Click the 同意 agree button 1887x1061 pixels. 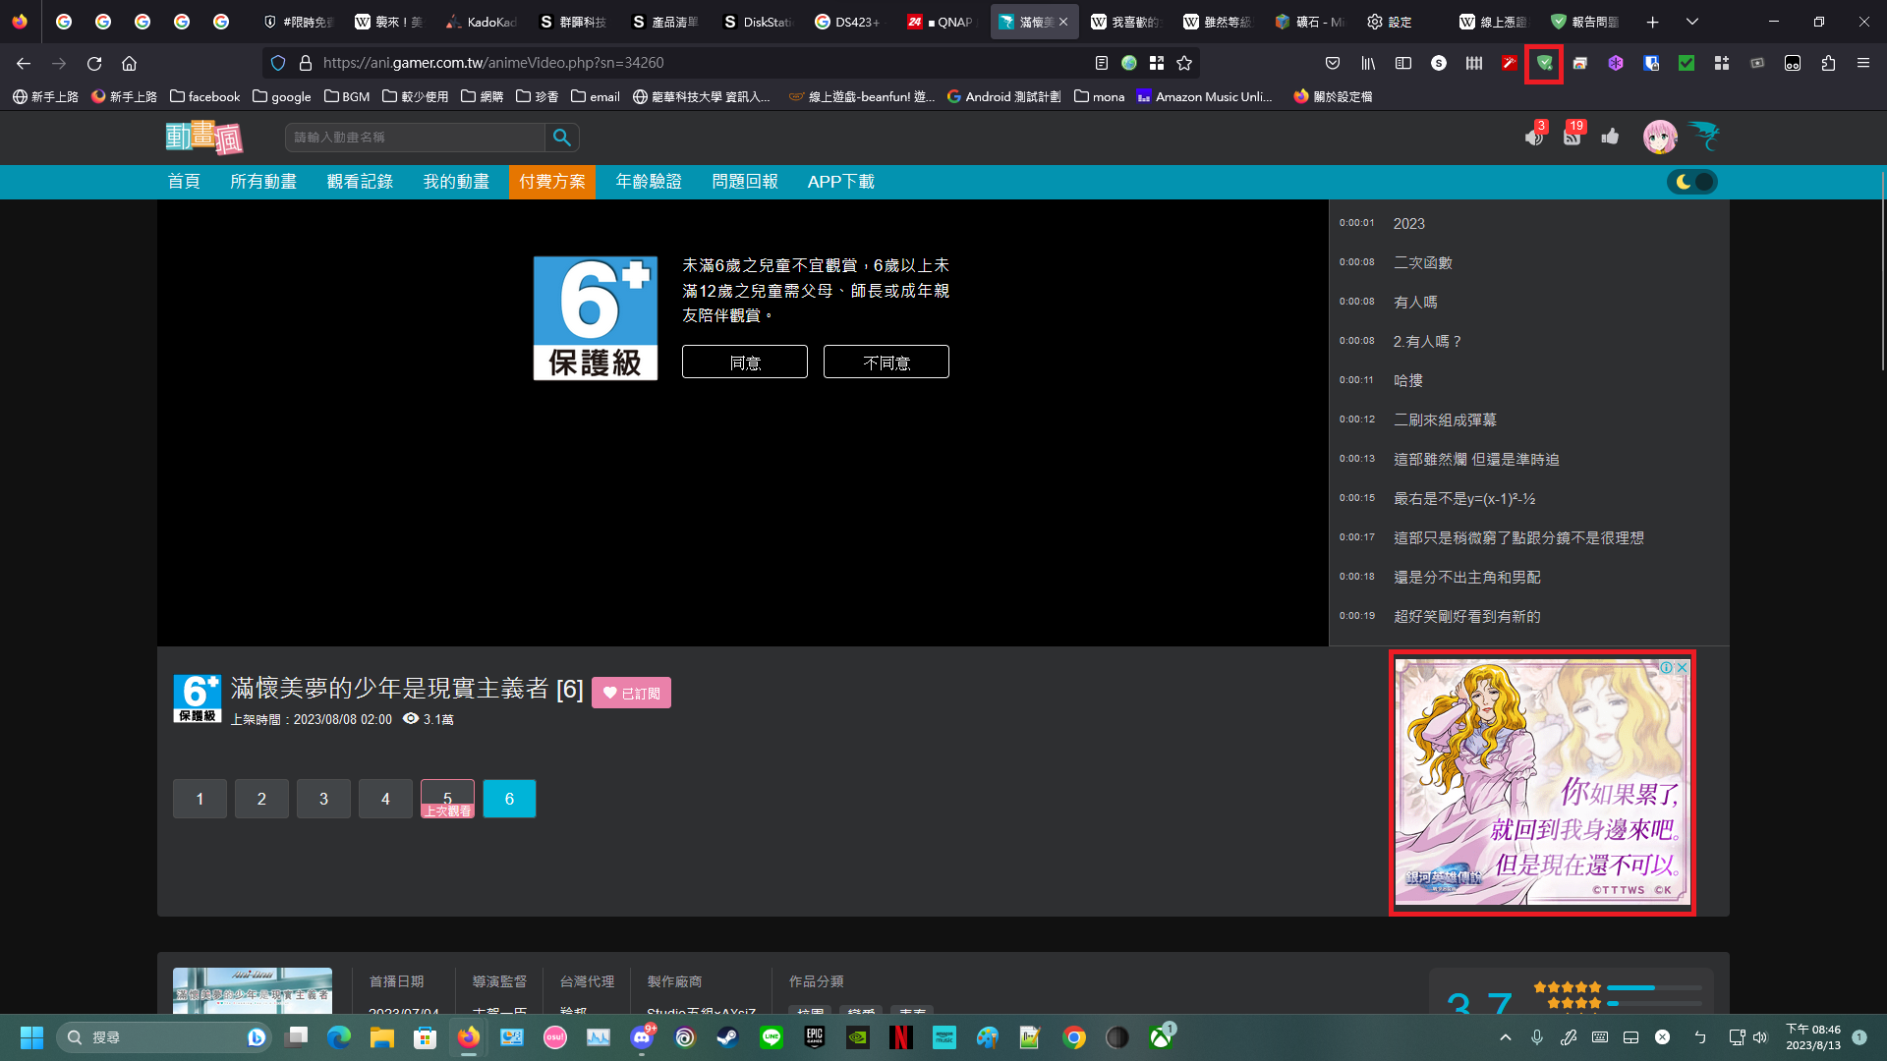(744, 363)
